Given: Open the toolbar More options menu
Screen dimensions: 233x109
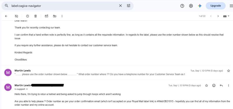Looking at the screenshot, I should [x=62, y=16].
